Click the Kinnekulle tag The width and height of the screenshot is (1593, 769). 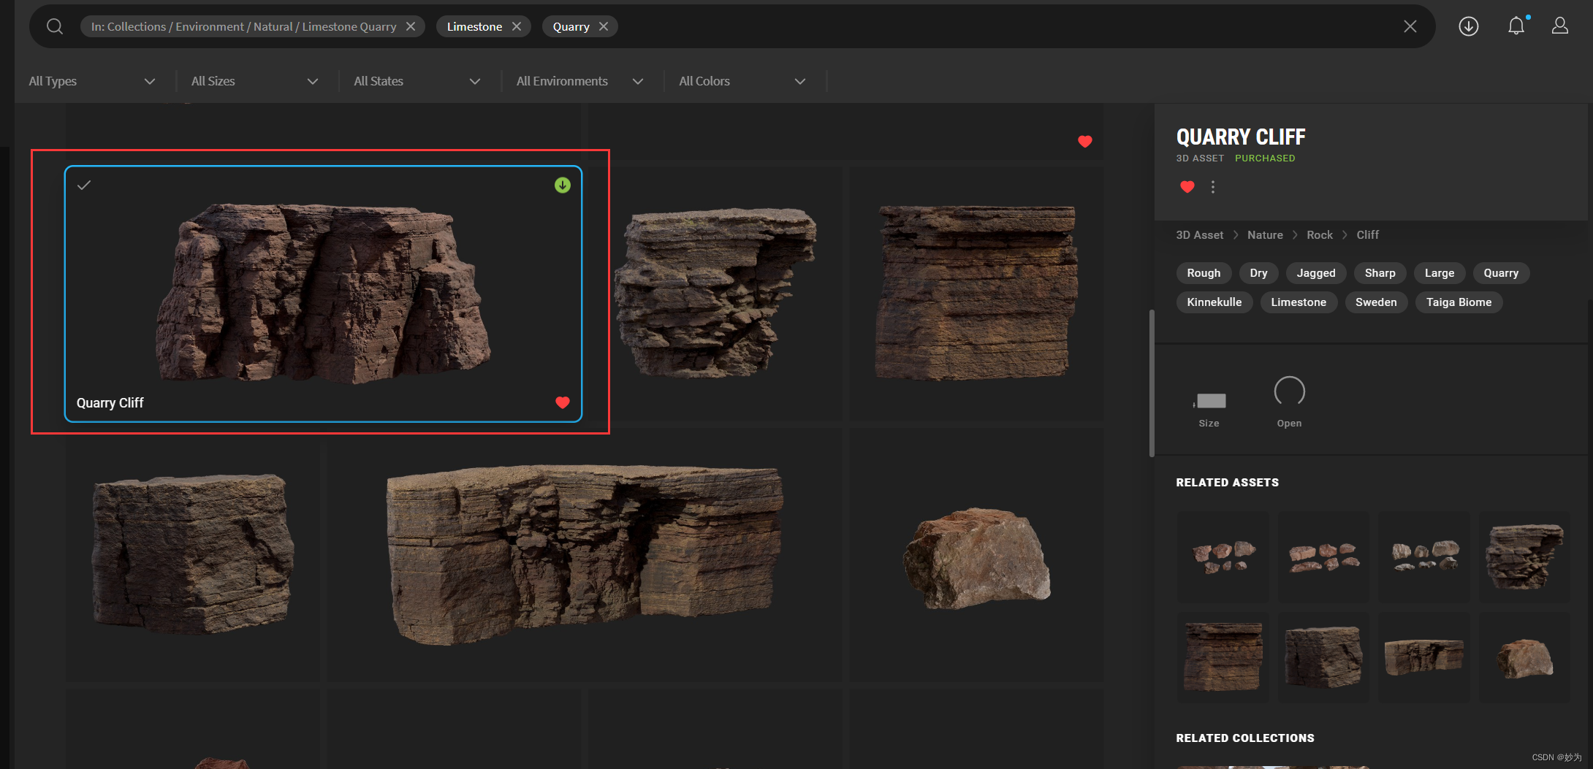[1214, 302]
